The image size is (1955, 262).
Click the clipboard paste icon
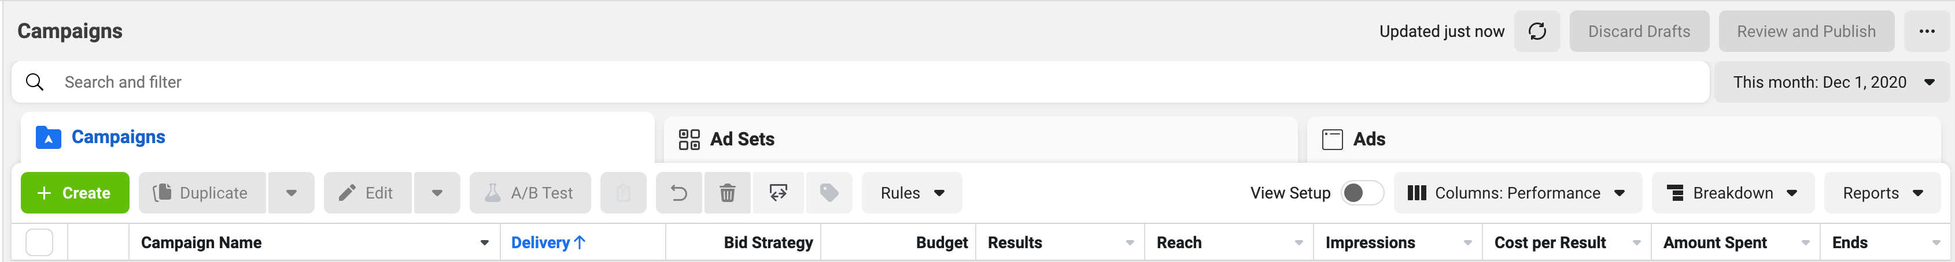[623, 193]
